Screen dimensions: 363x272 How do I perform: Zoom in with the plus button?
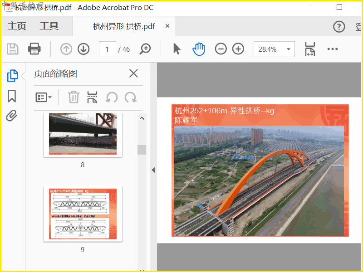(238, 49)
